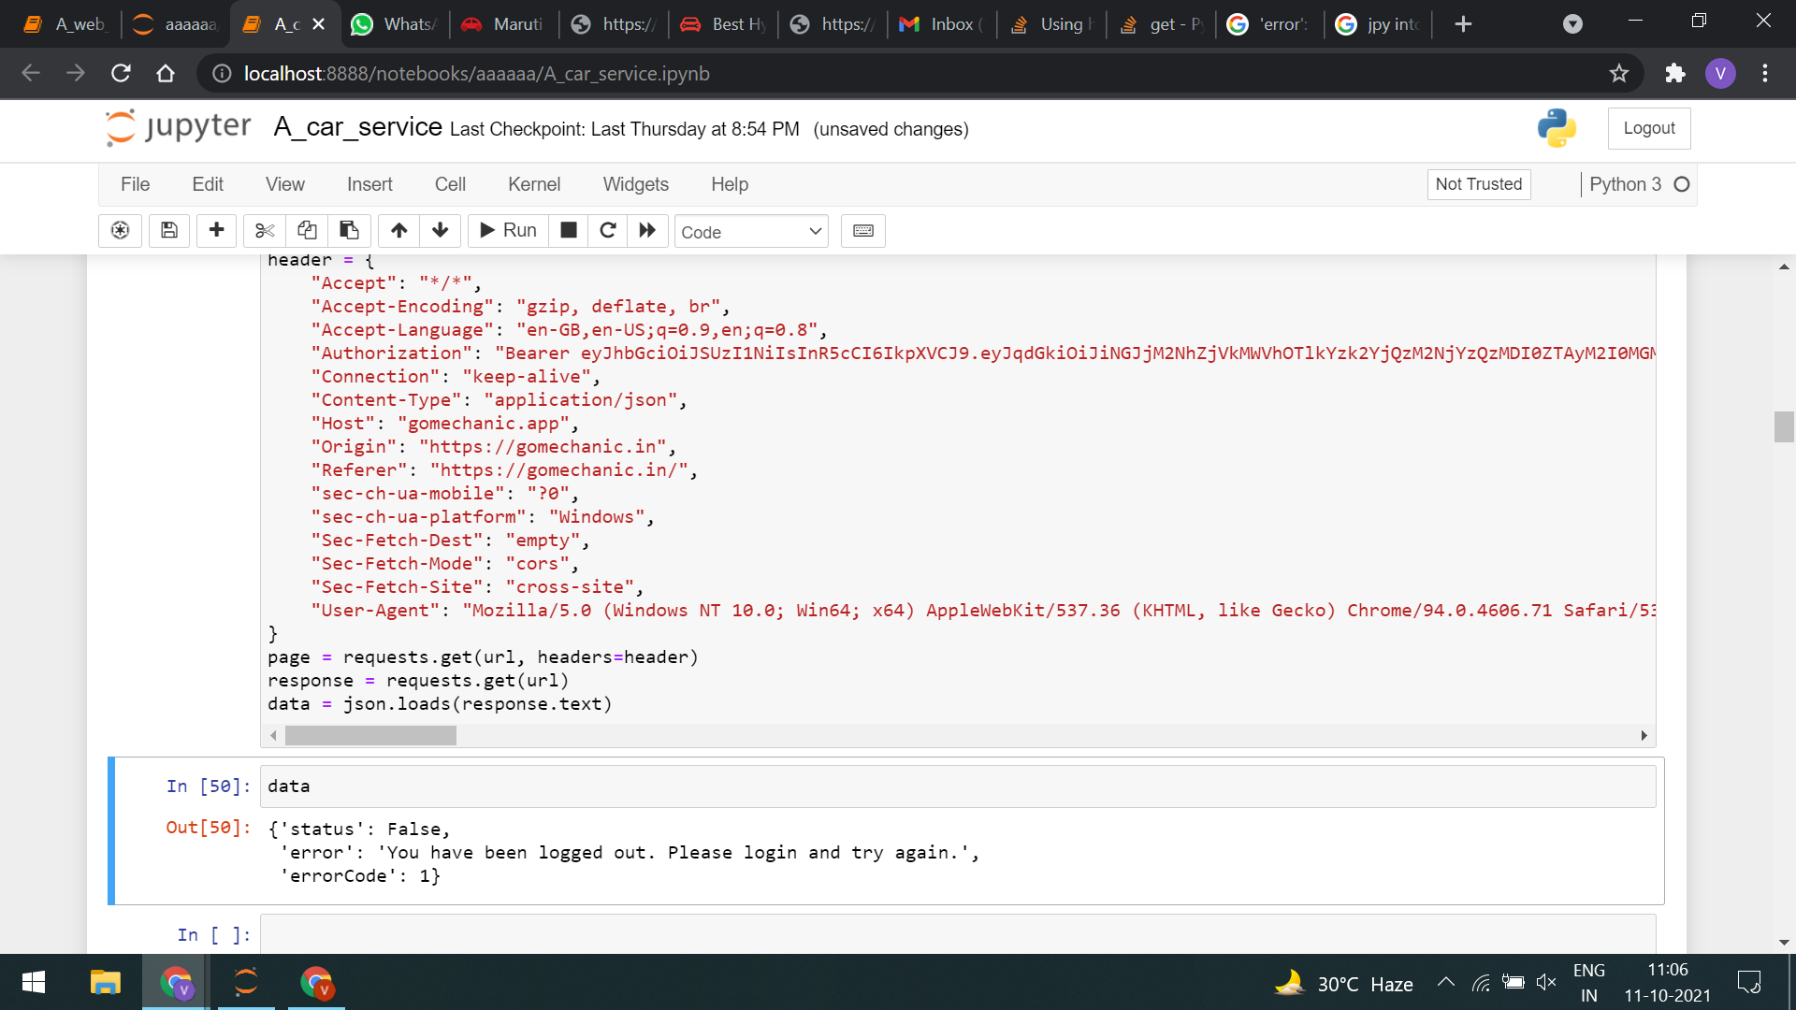Click the Python logo icon
Image resolution: width=1796 pixels, height=1010 pixels.
1557,128
